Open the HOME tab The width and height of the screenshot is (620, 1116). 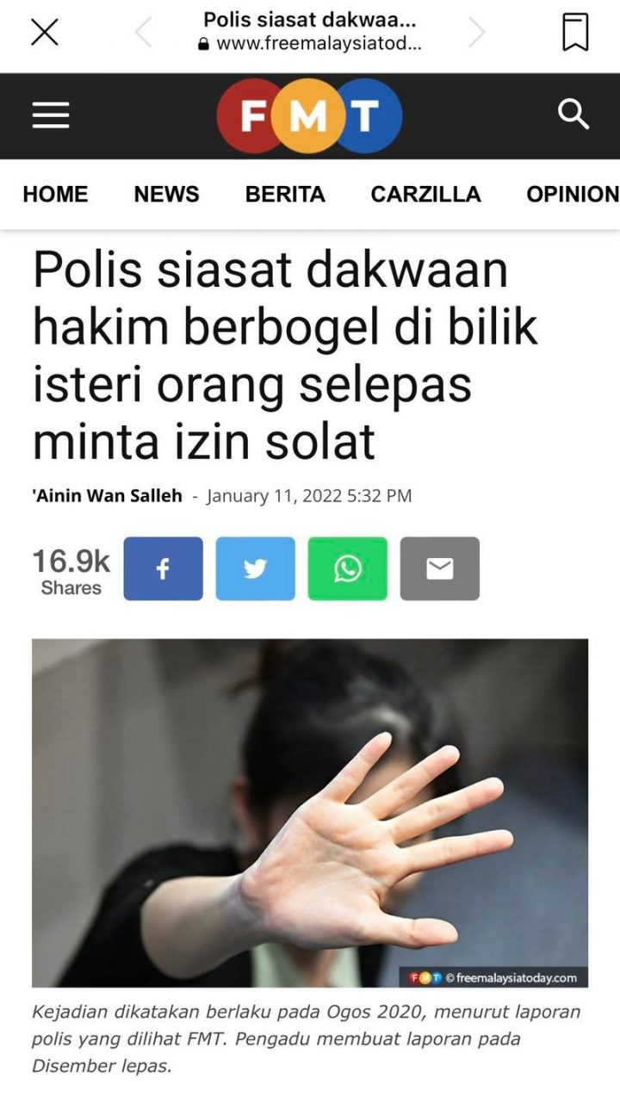[55, 195]
